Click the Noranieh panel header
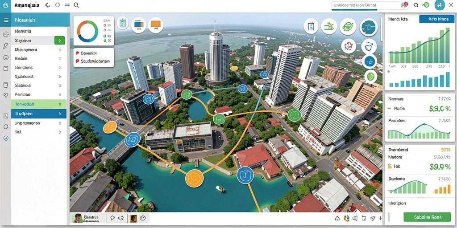The height and width of the screenshot is (228, 457). point(40,20)
